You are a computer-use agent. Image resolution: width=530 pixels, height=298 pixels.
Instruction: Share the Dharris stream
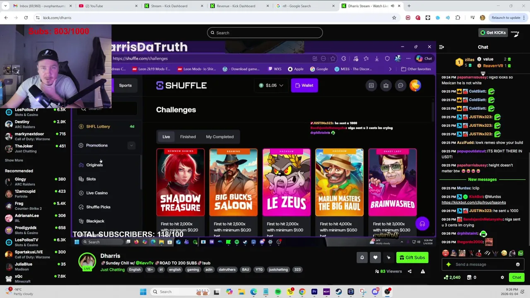[410, 272]
